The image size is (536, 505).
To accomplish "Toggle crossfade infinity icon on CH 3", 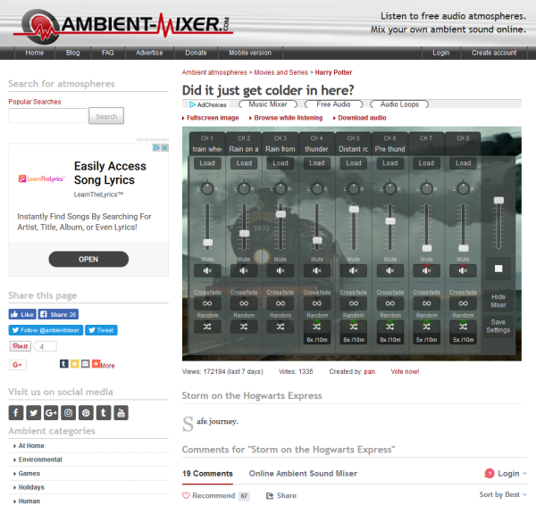I will [x=281, y=303].
